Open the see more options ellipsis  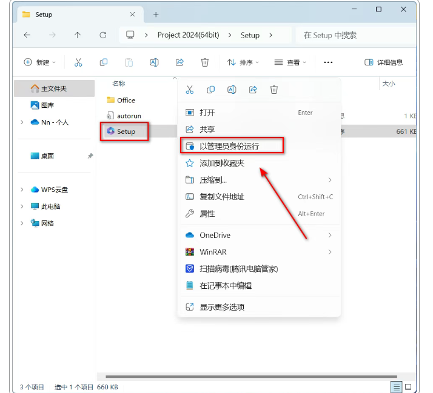coord(328,62)
